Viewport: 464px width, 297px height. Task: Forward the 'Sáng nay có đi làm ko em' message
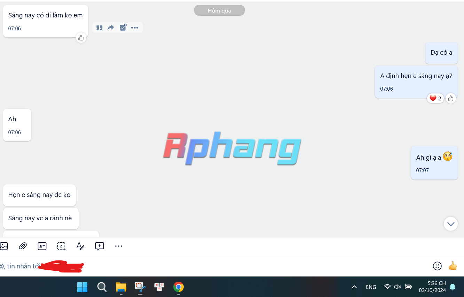pyautogui.click(x=111, y=28)
